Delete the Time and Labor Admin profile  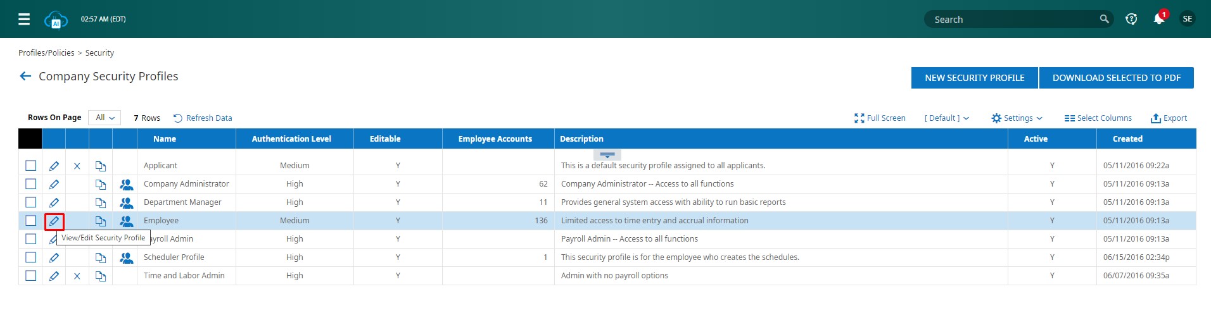tap(77, 276)
